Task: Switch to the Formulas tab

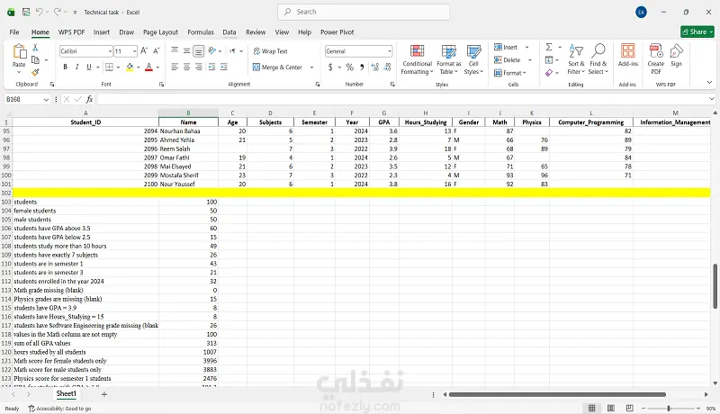Action: tap(201, 32)
